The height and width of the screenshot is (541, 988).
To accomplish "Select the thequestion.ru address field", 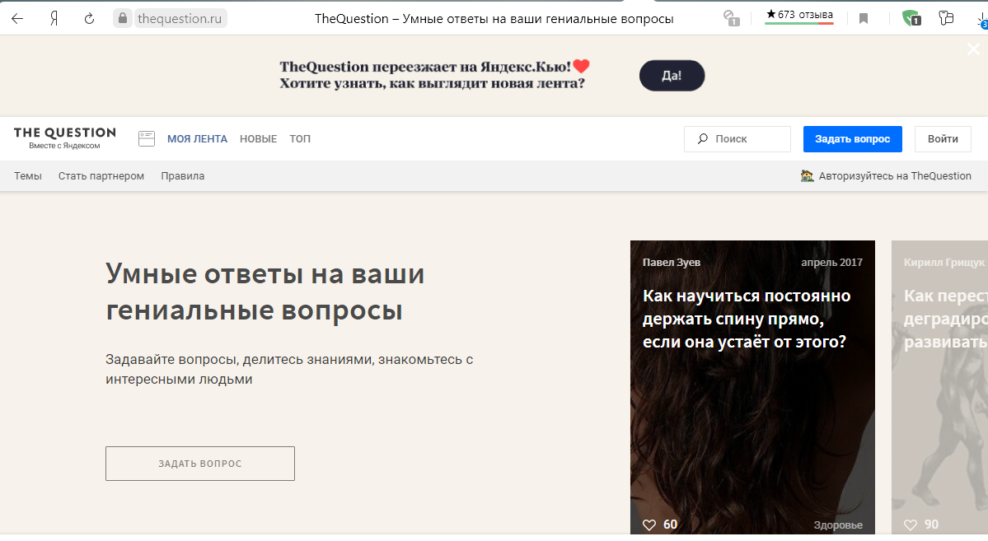I will [180, 18].
